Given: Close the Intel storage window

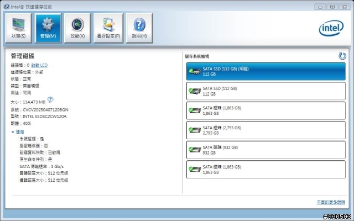Looking at the screenshot, I should tap(345, 7).
